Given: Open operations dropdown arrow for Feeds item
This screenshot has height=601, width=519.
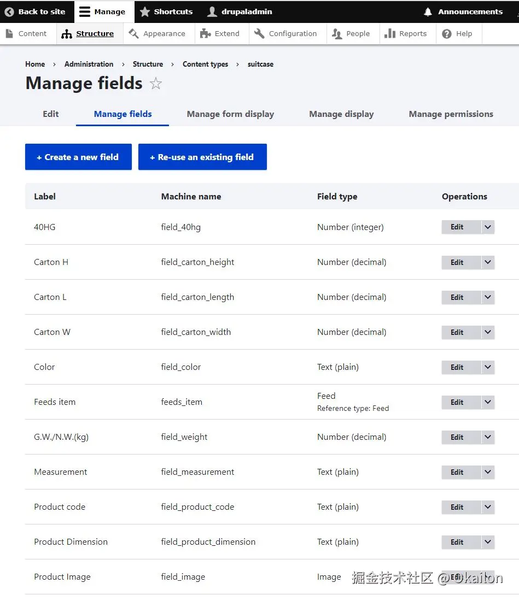Looking at the screenshot, I should pos(488,402).
